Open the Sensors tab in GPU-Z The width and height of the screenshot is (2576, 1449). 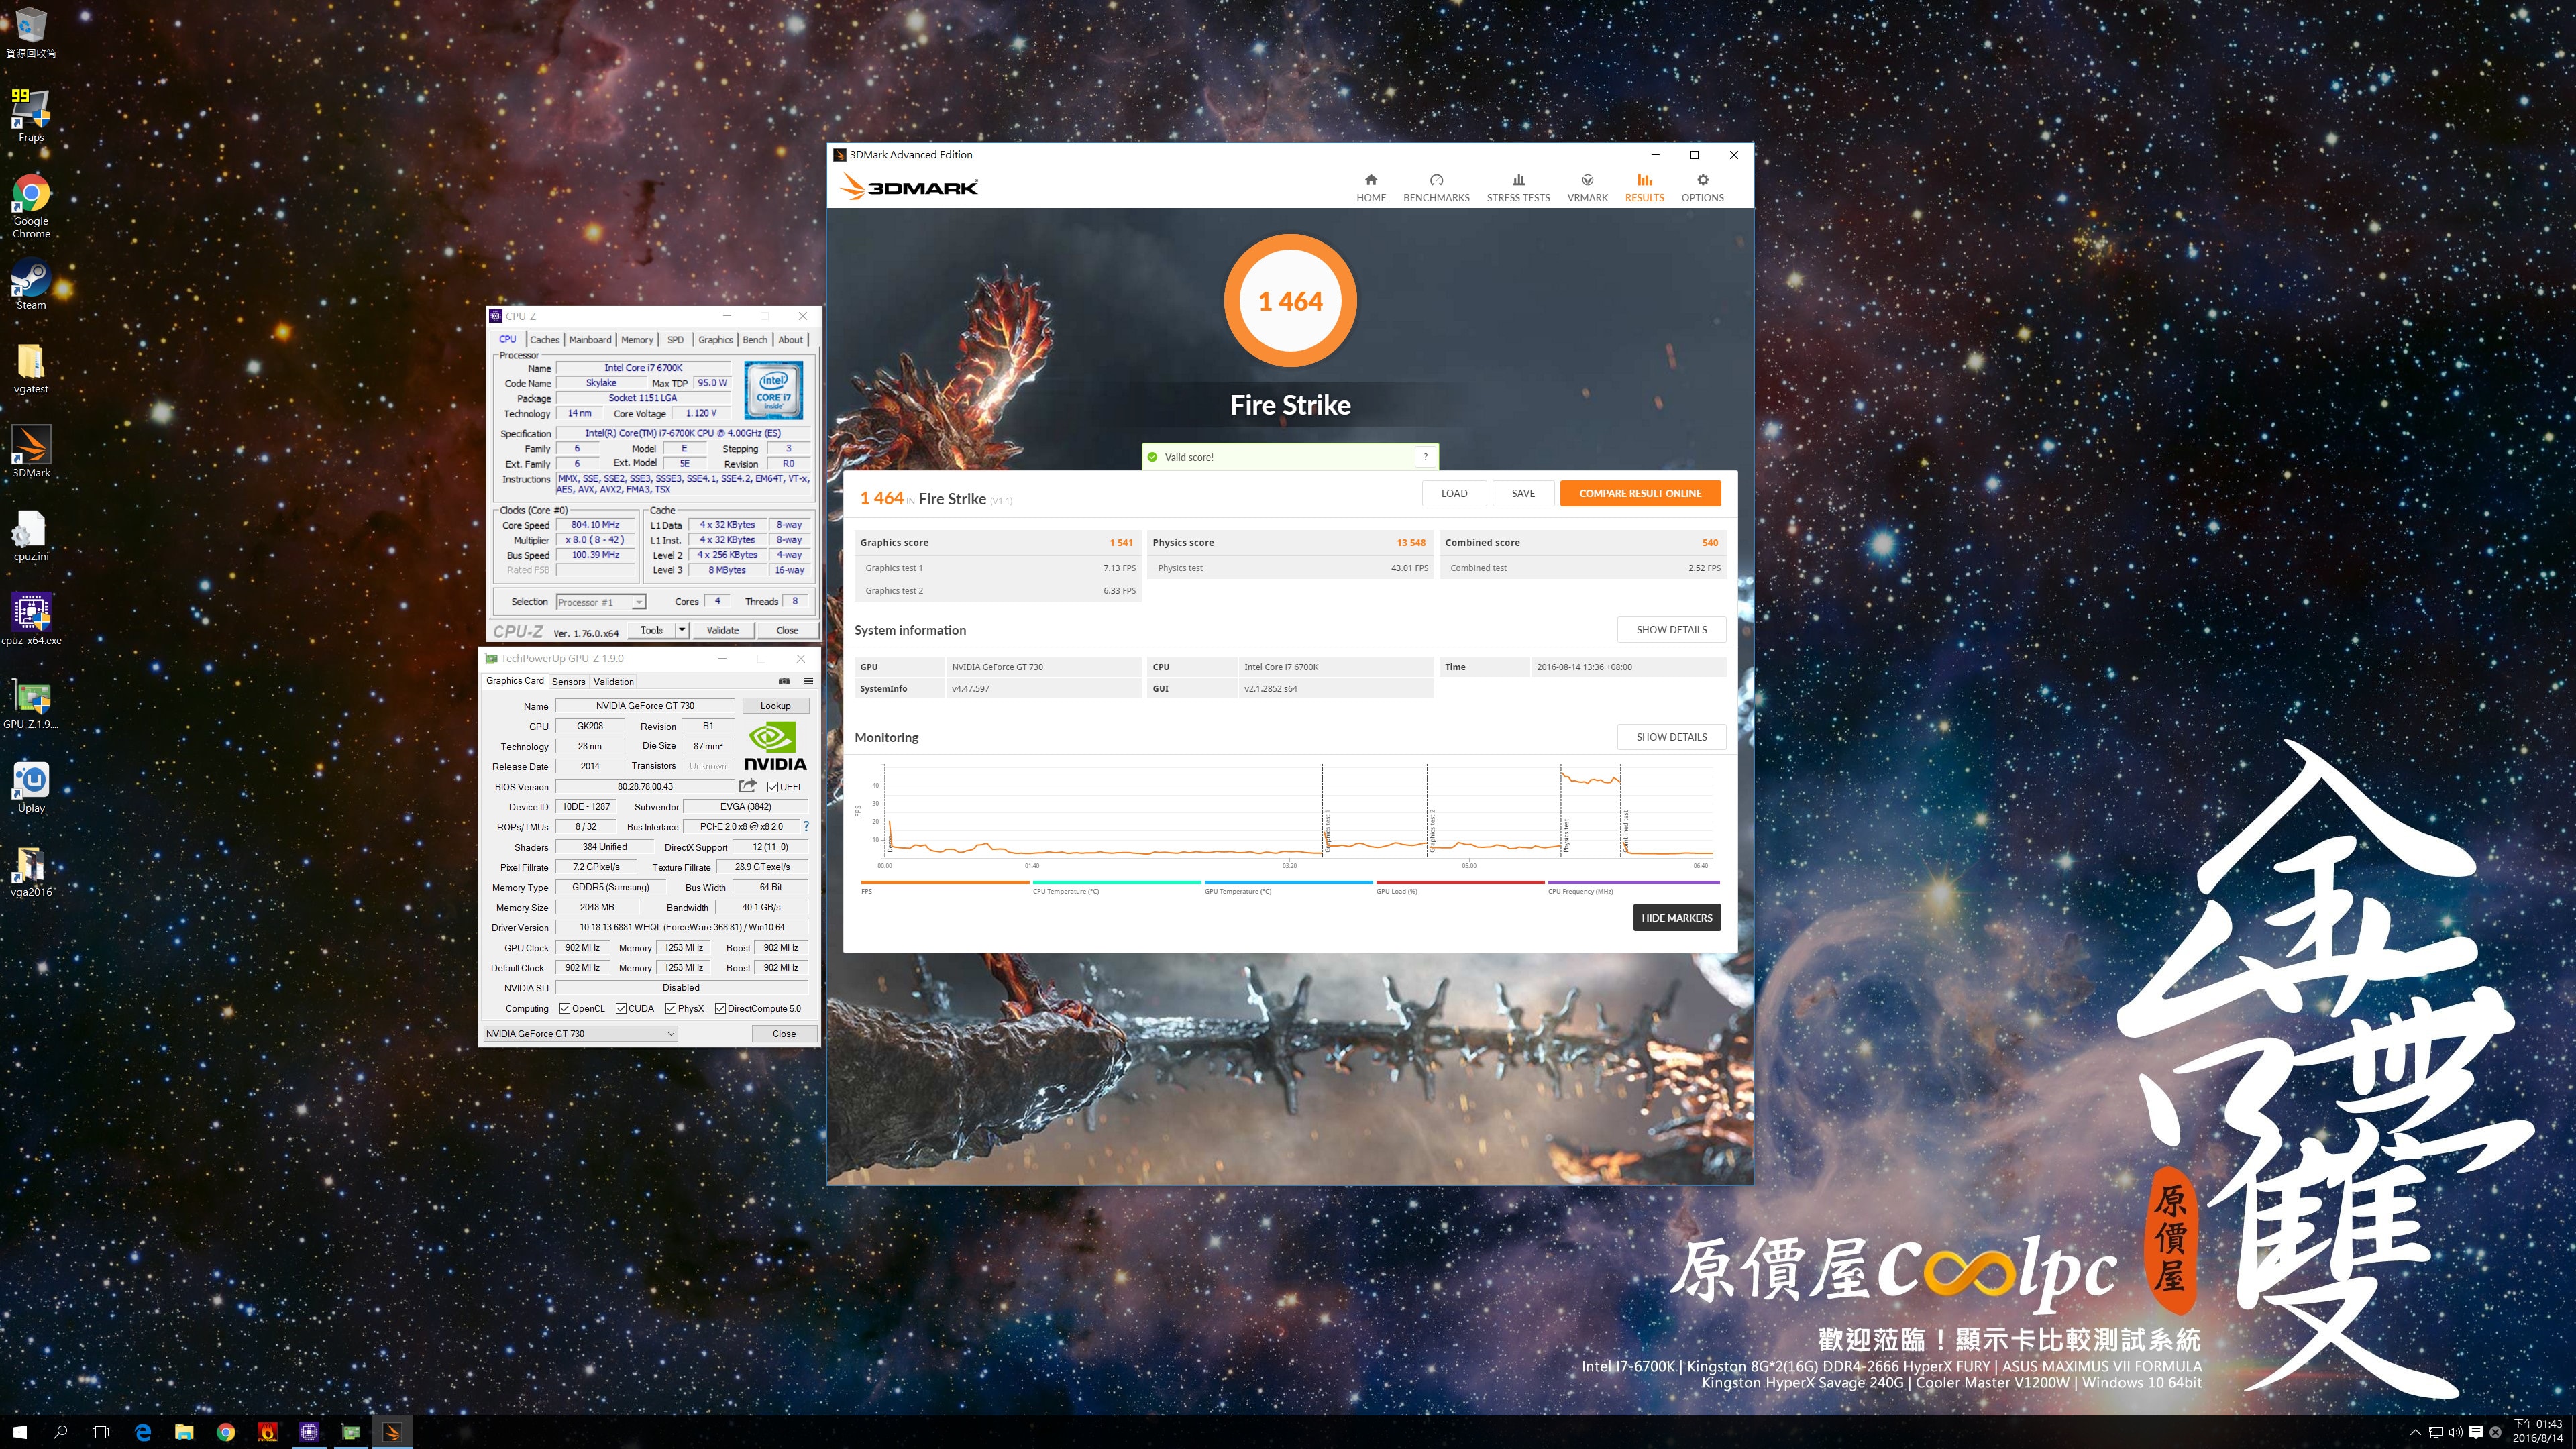click(568, 682)
